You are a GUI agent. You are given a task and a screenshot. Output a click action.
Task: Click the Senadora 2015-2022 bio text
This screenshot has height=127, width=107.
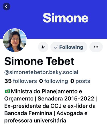66,98
